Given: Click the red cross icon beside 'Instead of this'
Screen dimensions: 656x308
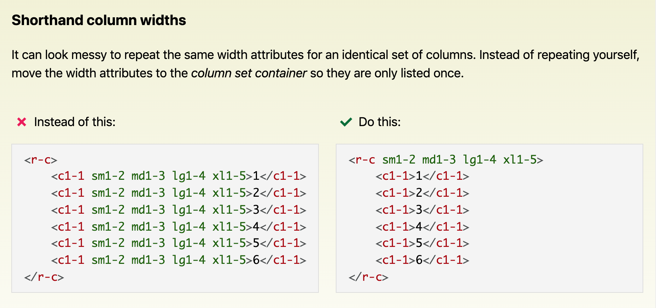Looking at the screenshot, I should pos(22,122).
